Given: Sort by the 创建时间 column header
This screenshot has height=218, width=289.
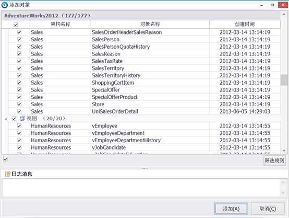Looking at the screenshot, I should pyautogui.click(x=245, y=24).
